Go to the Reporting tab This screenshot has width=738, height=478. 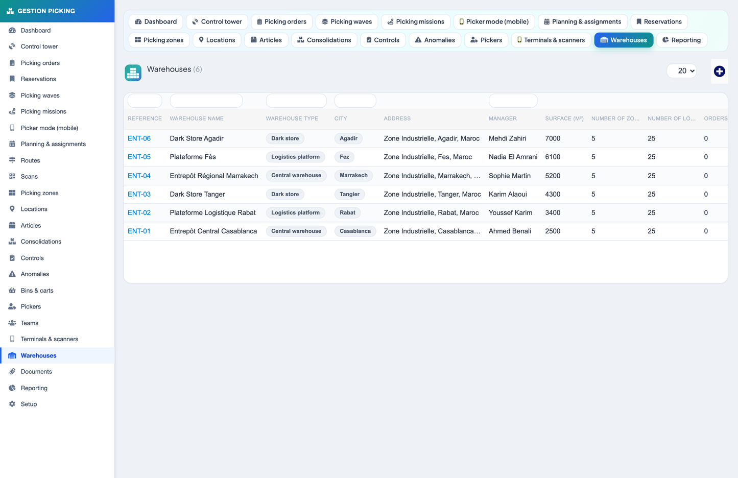[x=681, y=40]
